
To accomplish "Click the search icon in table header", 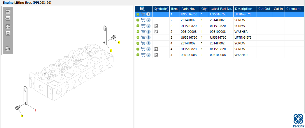I will 142,9.
